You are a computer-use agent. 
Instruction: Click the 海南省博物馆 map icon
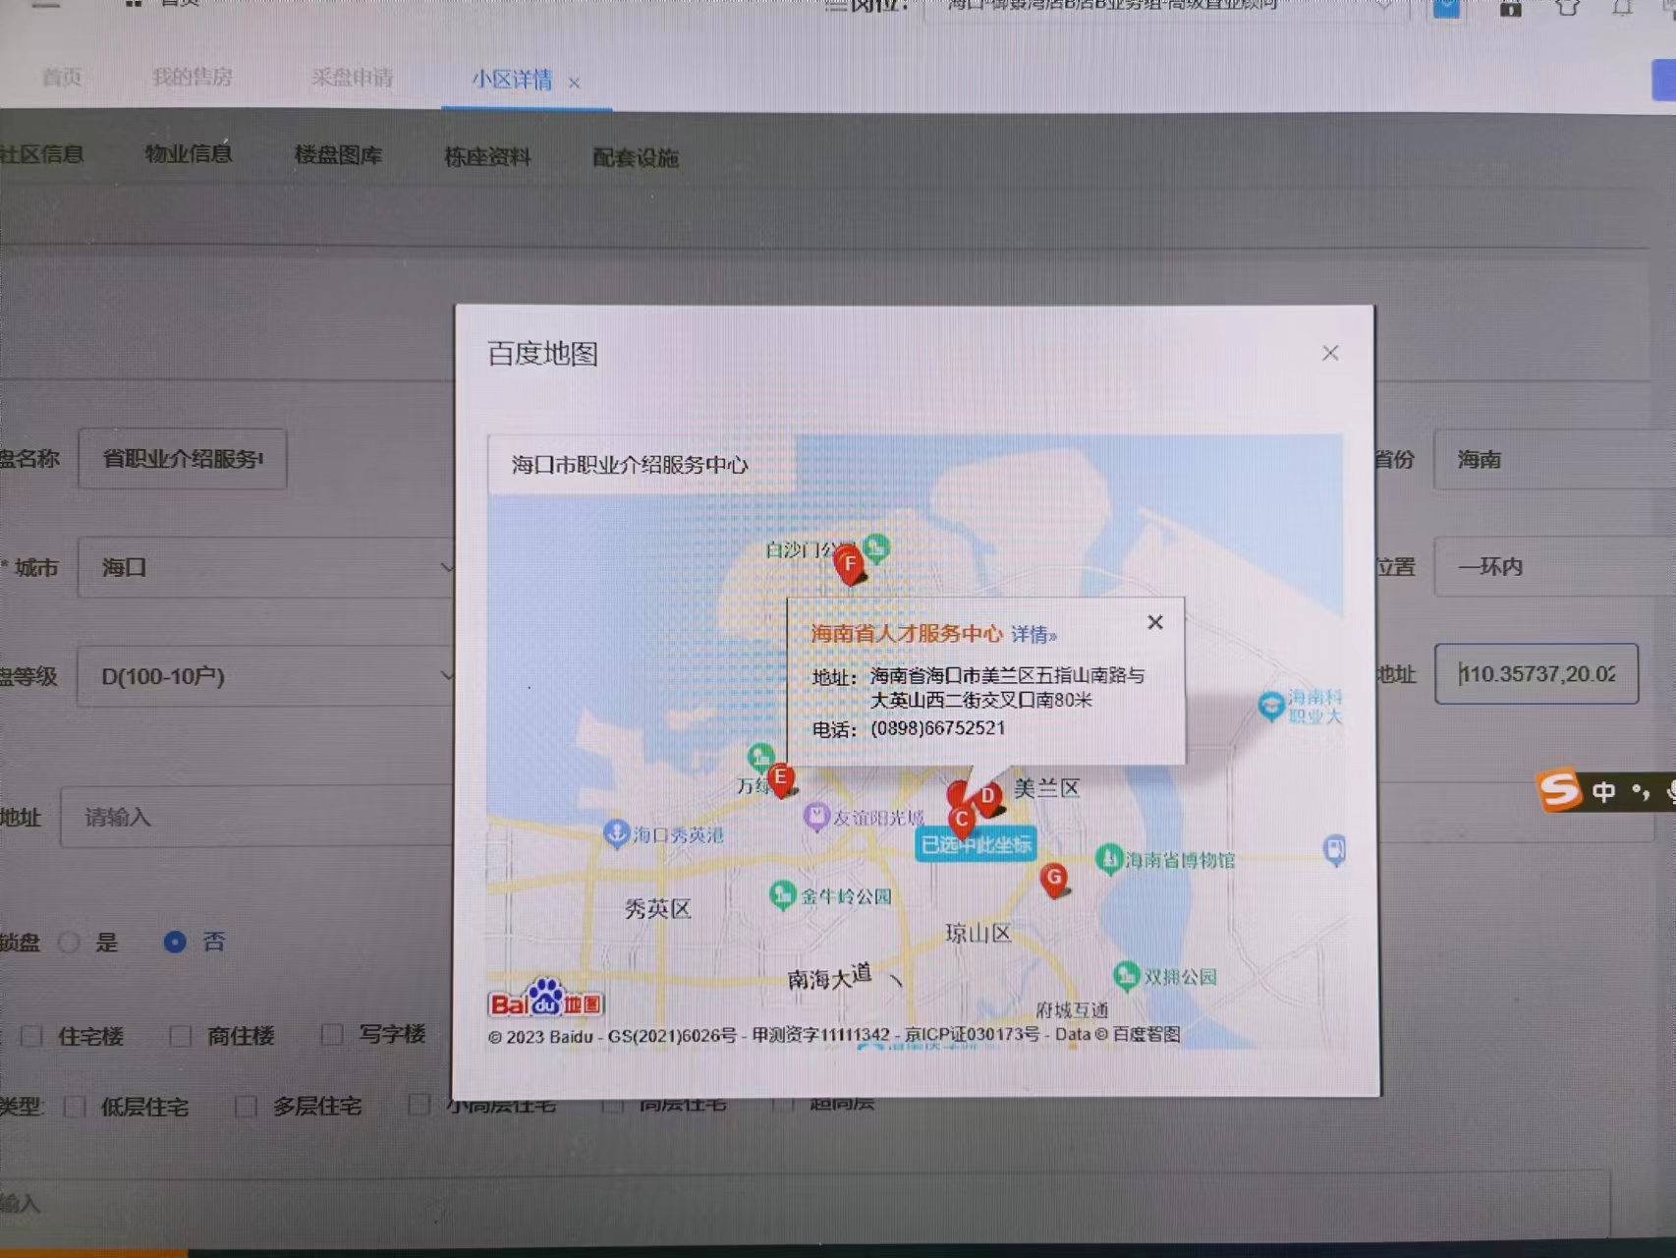point(1109,859)
